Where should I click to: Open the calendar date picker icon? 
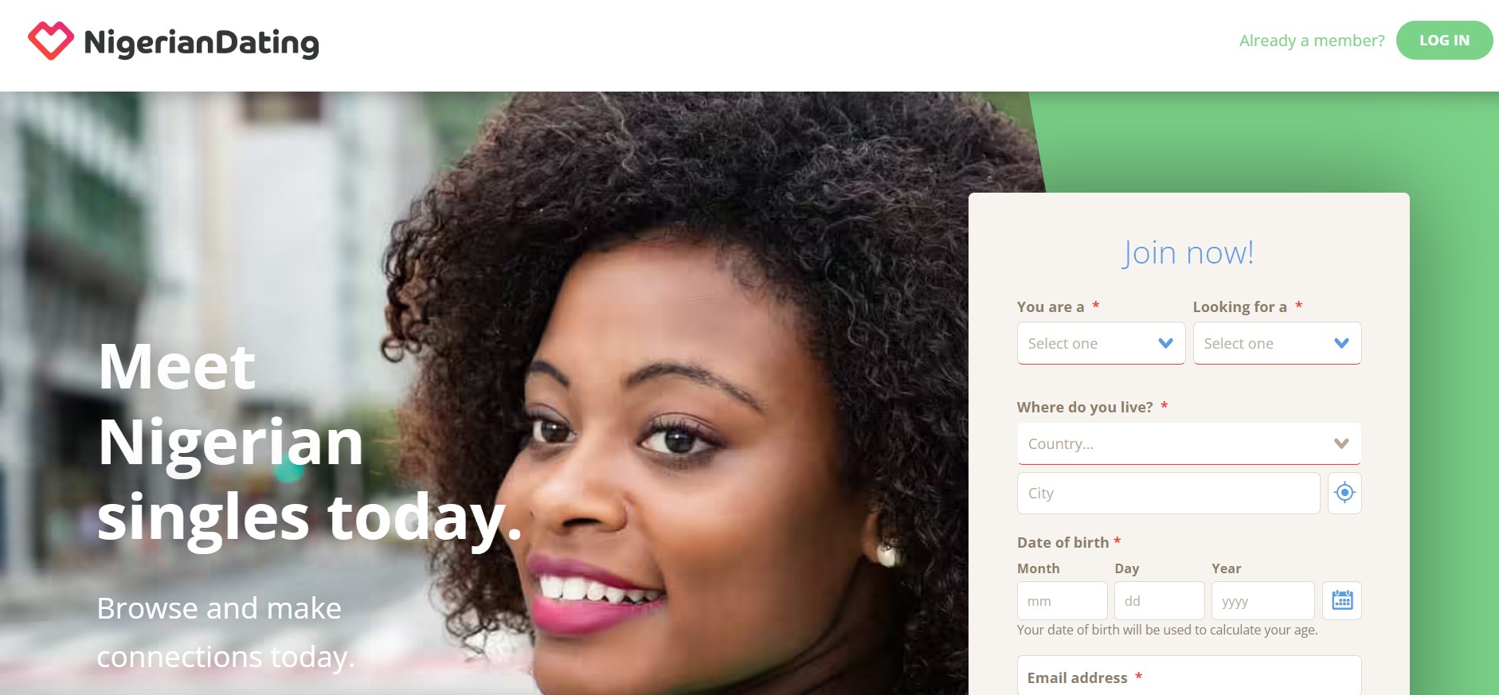pos(1342,600)
